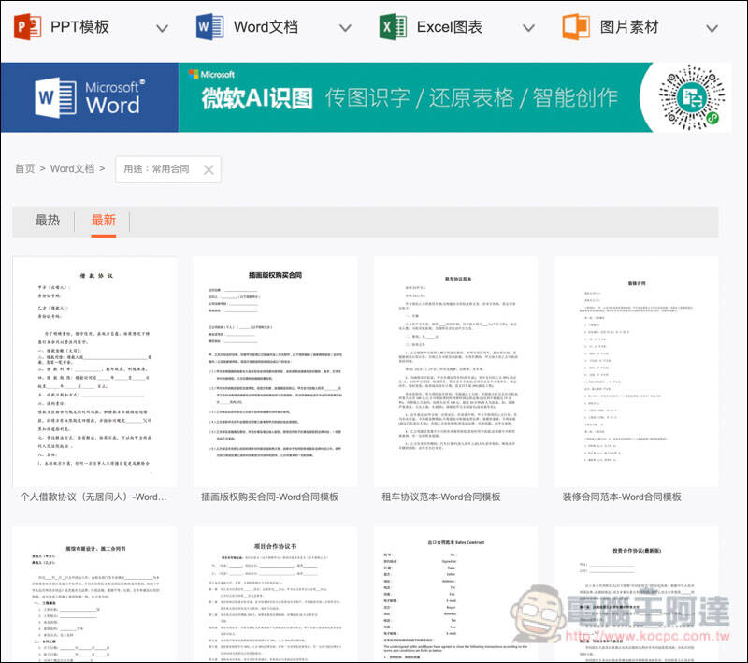748x663 pixels.
Task: Switch to the 最热 tab
Action: click(x=48, y=221)
